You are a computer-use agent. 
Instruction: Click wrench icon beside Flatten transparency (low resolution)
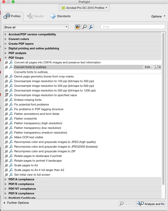(11, 128)
